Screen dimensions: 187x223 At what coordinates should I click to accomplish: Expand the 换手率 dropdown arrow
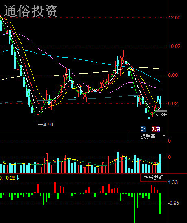(164, 136)
